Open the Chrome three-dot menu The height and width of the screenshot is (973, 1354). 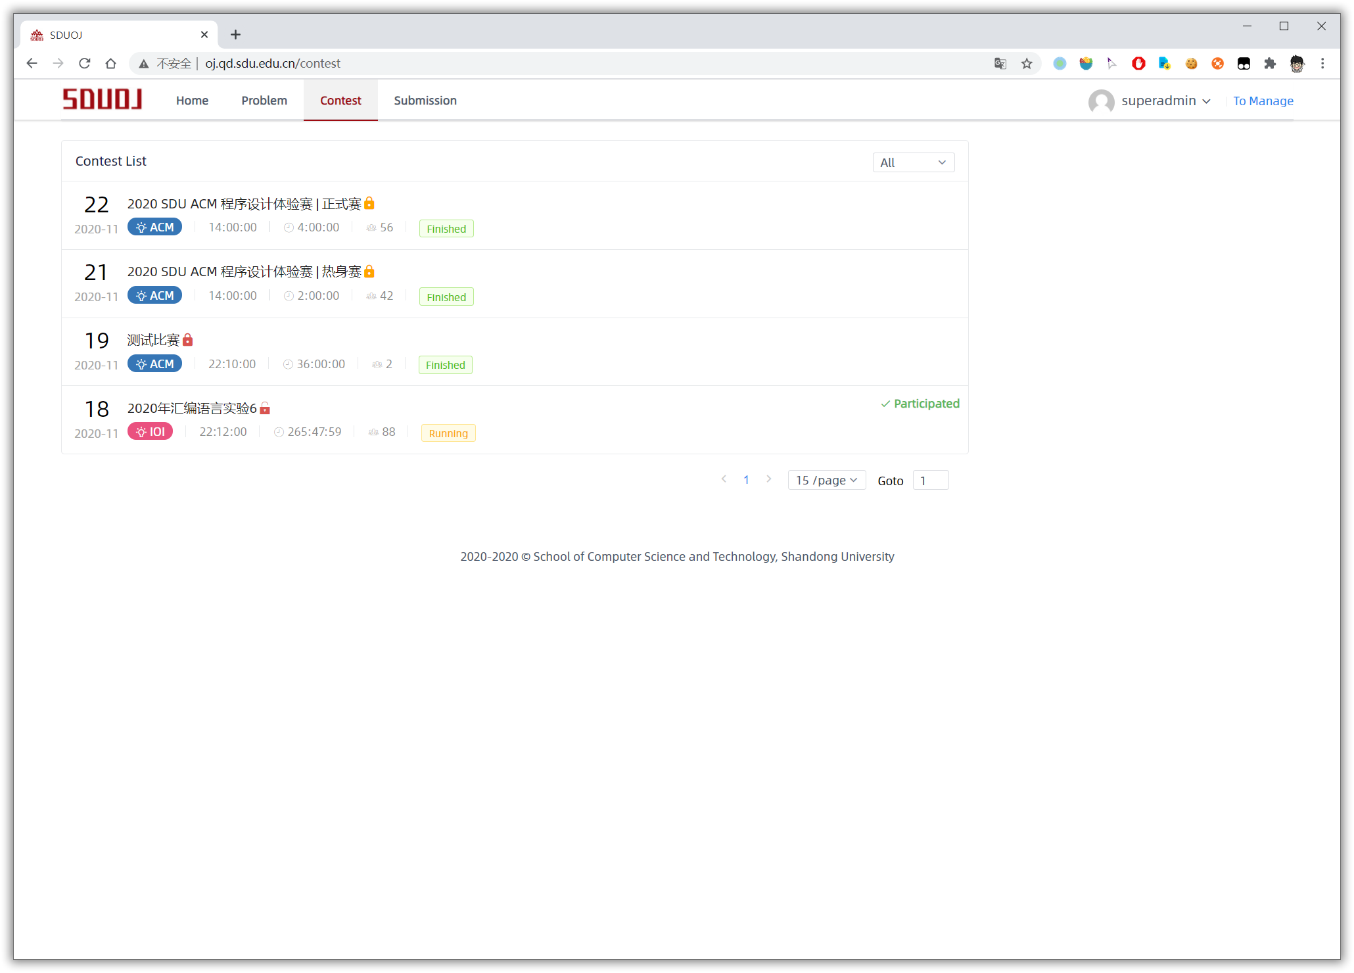point(1322,64)
